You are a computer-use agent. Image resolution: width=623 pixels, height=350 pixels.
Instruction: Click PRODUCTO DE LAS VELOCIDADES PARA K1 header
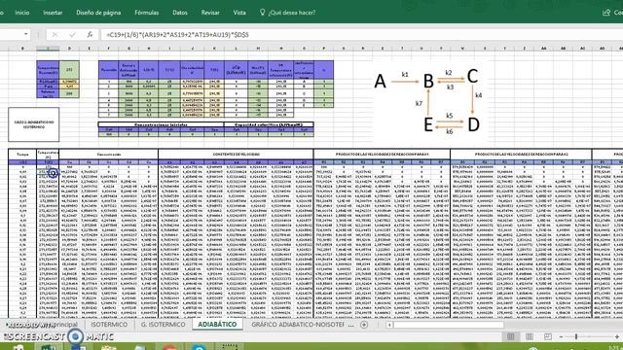pos(382,154)
